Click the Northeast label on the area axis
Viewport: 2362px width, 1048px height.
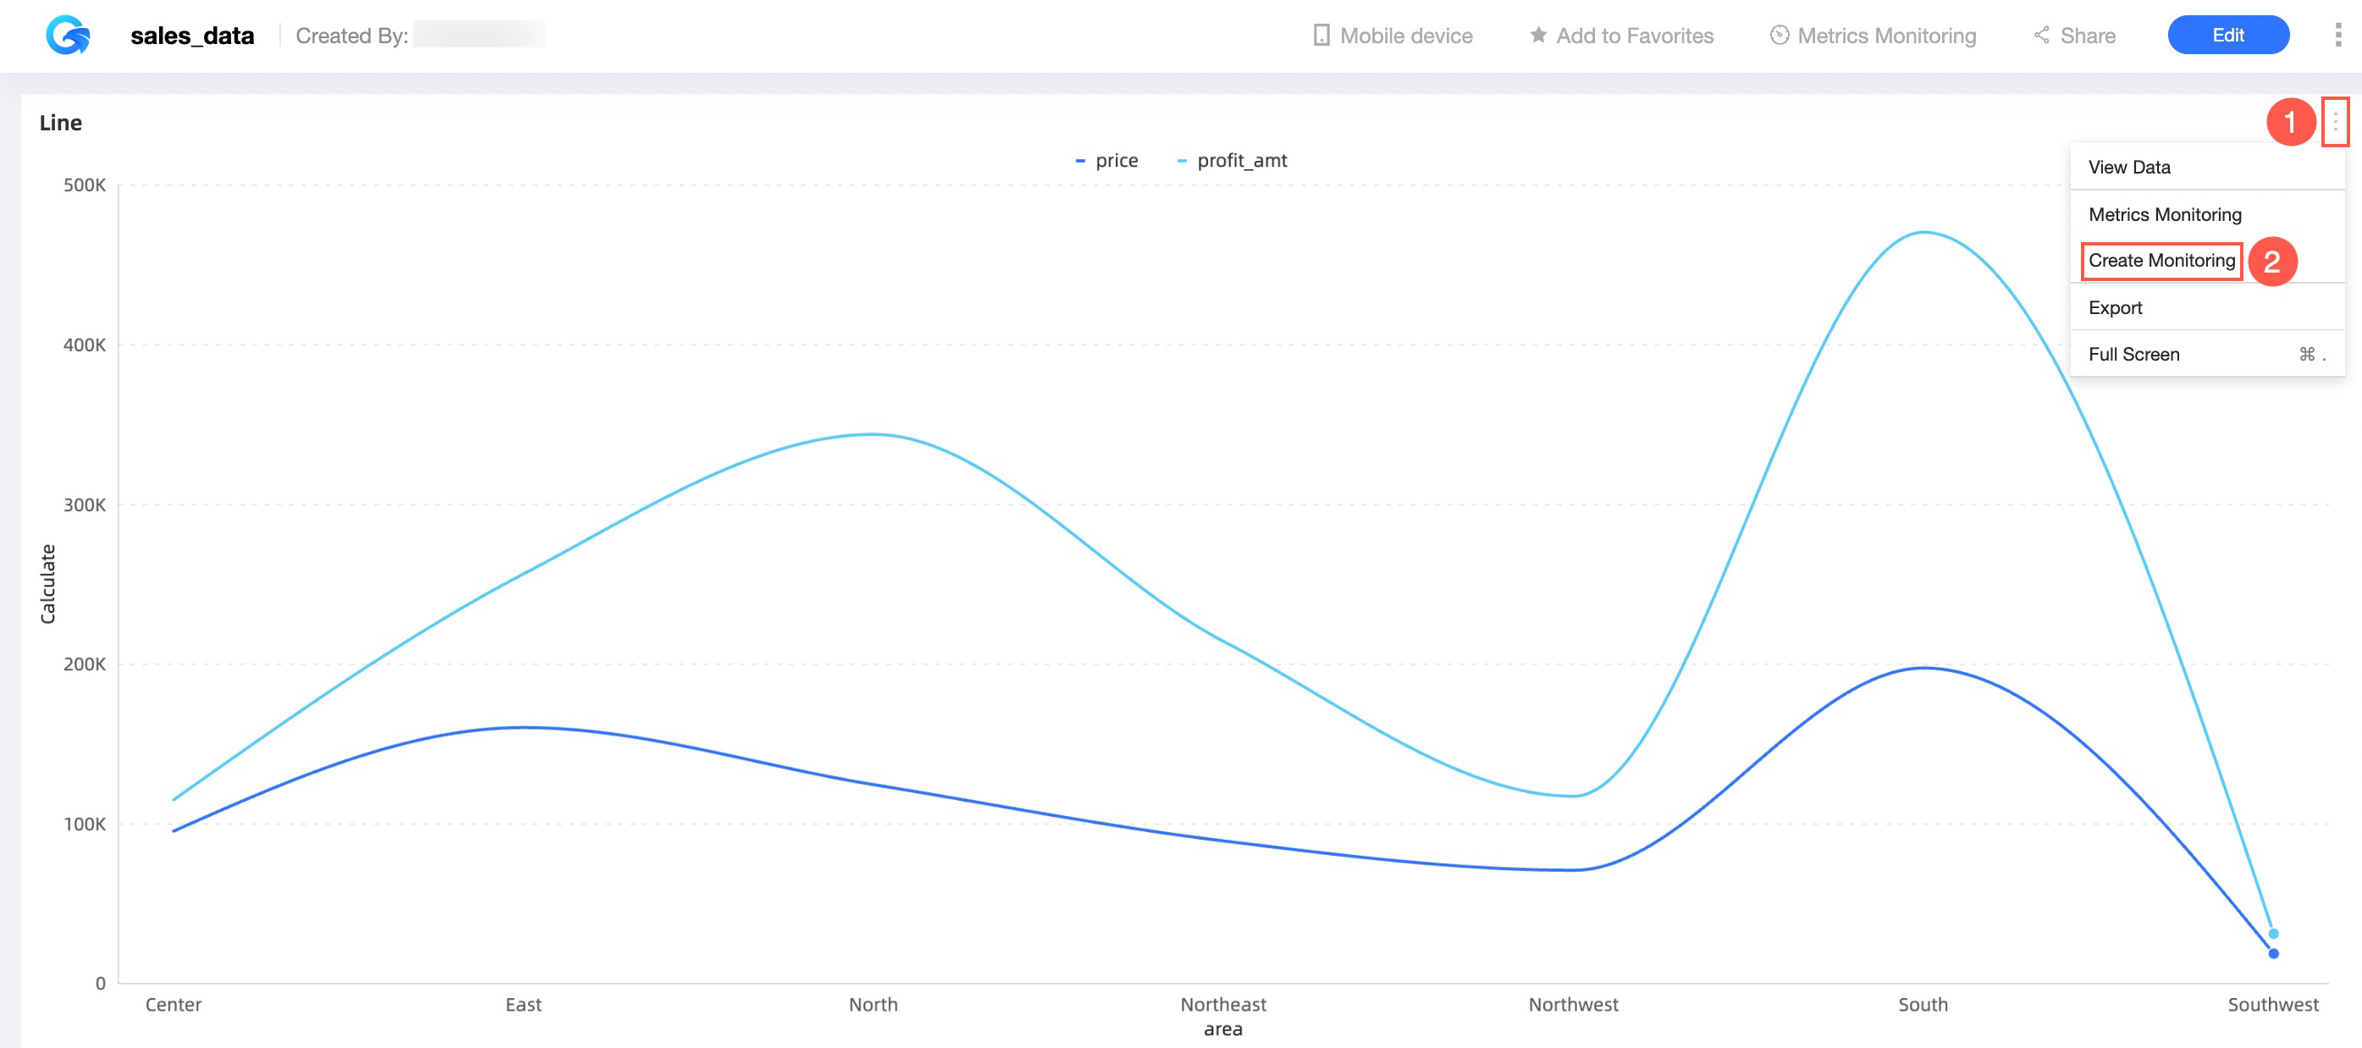pyautogui.click(x=1224, y=1004)
